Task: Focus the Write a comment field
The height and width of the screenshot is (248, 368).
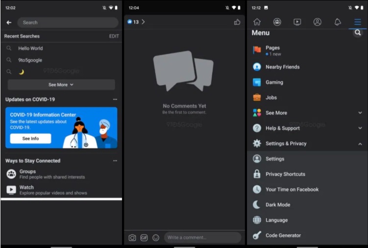Action: [x=202, y=237]
